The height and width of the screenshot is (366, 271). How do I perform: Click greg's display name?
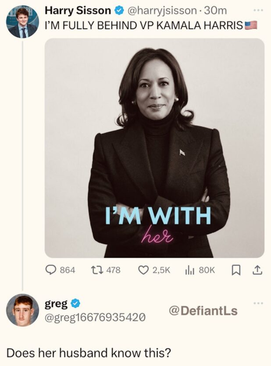pos(56,303)
